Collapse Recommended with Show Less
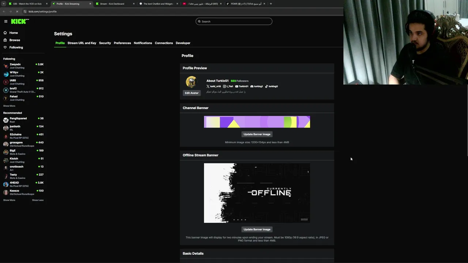The image size is (468, 263). (x=38, y=200)
